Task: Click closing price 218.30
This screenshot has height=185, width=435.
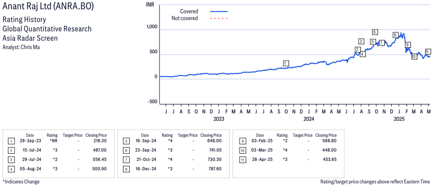Action: (100, 141)
